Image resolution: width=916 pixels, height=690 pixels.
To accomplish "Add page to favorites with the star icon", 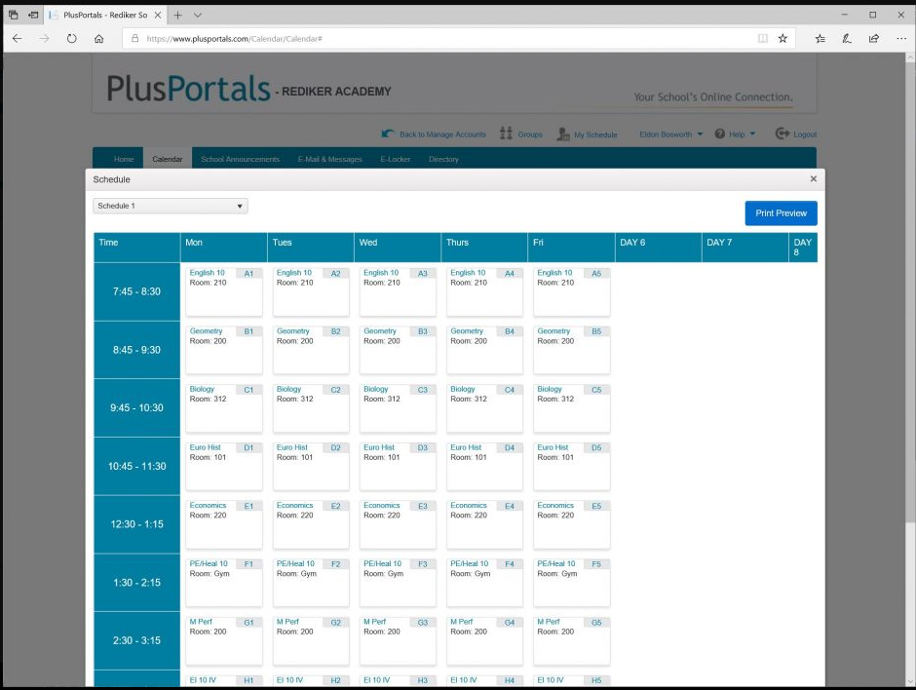I will [782, 38].
